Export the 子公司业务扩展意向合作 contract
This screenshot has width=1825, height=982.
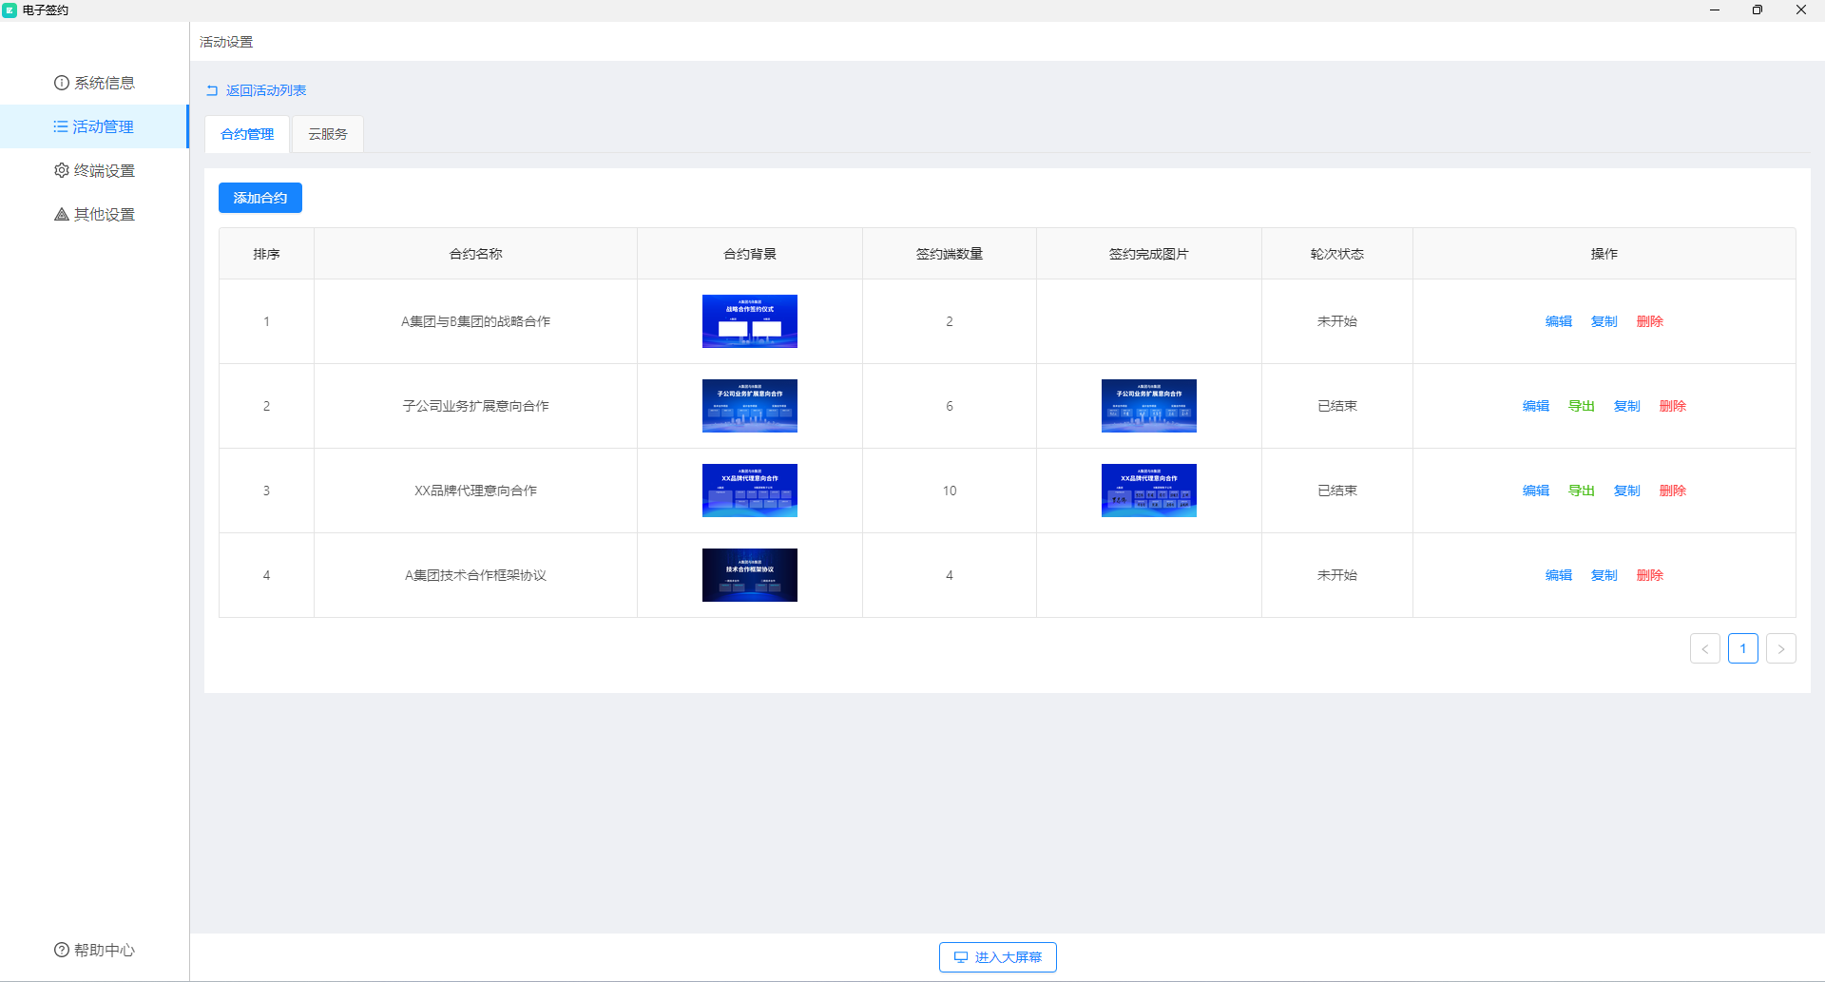point(1582,406)
